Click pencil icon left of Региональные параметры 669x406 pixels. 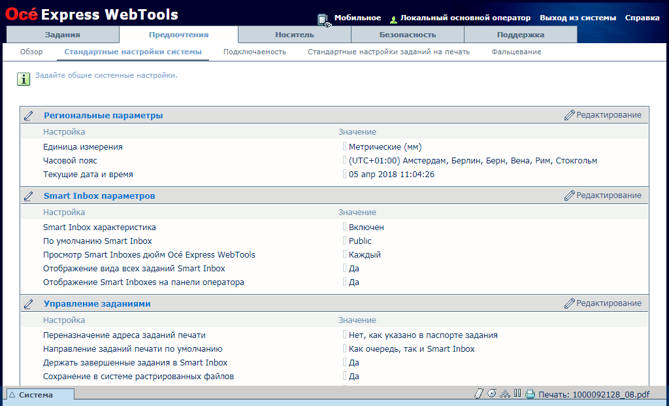[x=29, y=116]
